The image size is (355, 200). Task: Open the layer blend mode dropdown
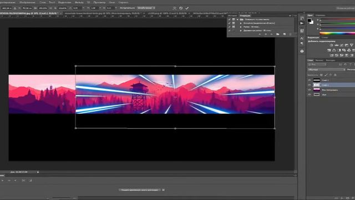[326, 69]
